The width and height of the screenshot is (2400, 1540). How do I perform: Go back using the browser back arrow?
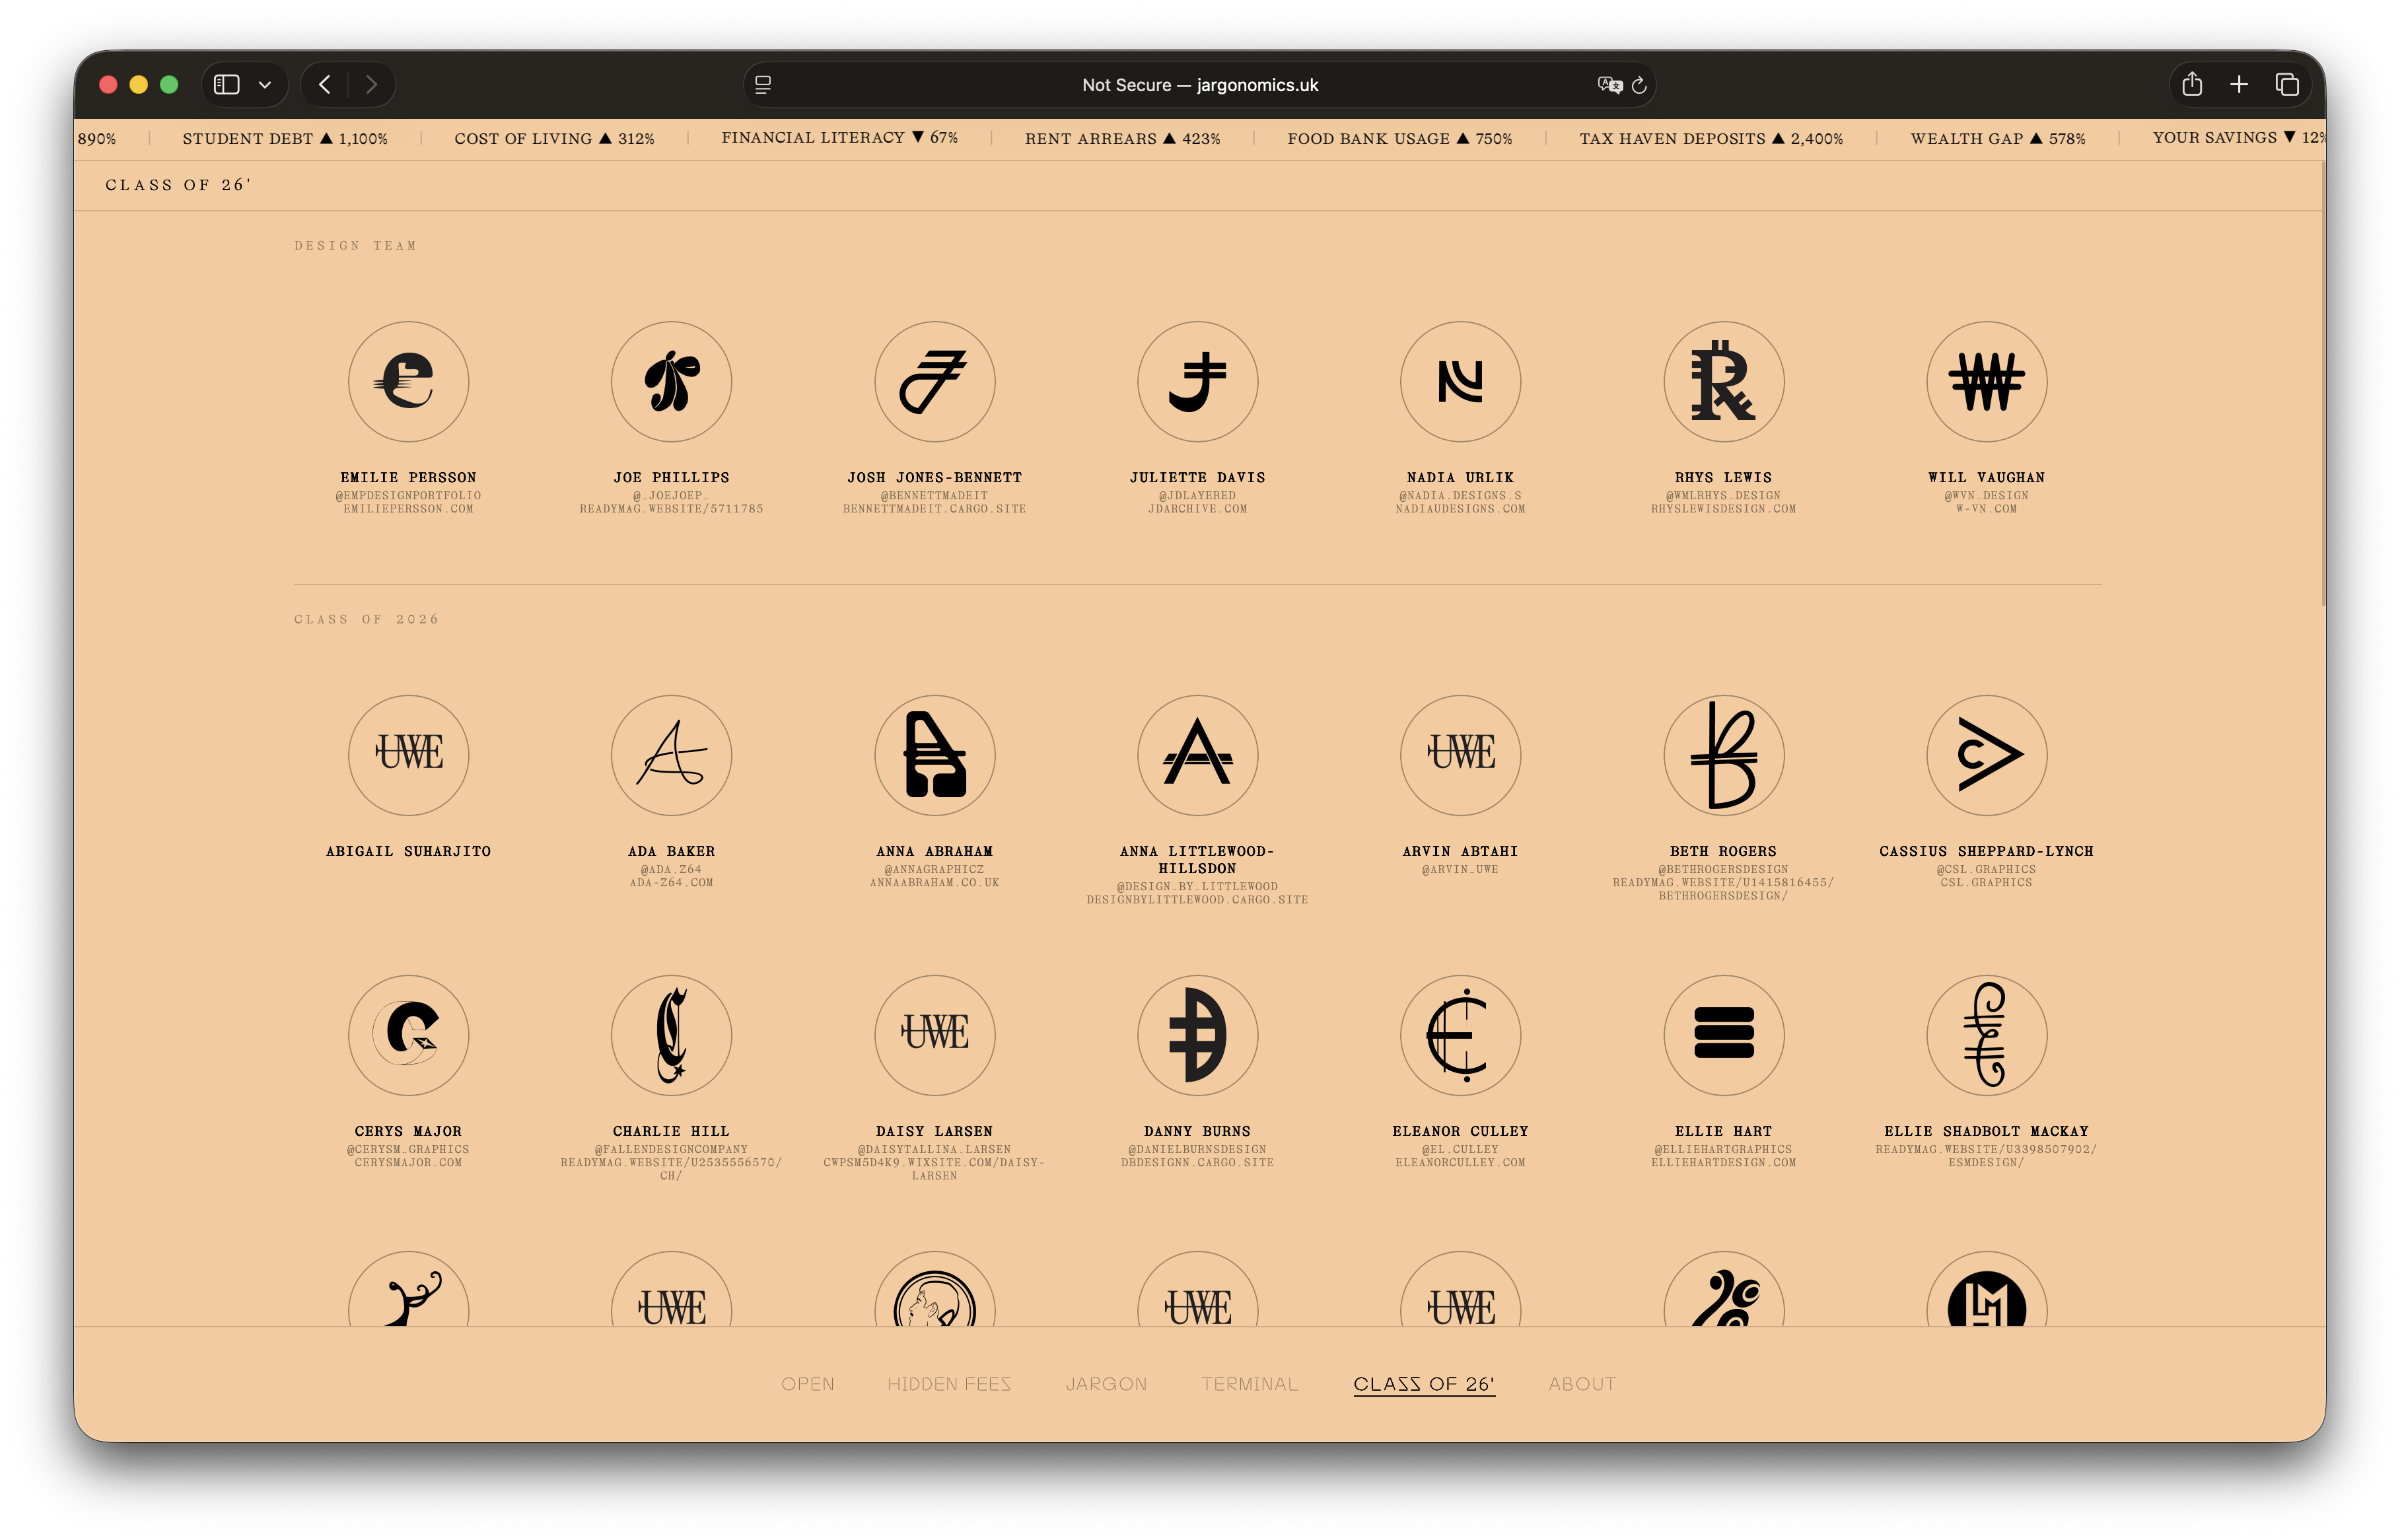[325, 85]
